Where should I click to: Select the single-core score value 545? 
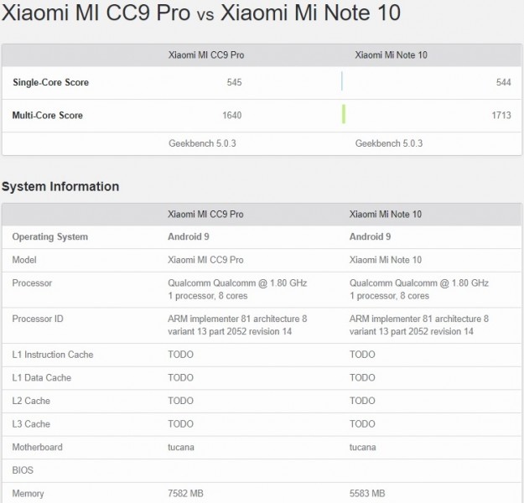[234, 82]
